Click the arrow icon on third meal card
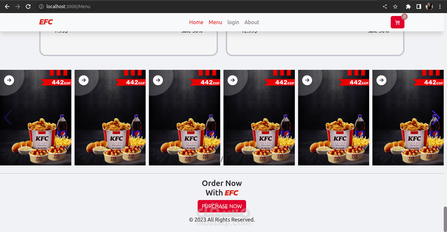447x232 pixels. coord(158,80)
